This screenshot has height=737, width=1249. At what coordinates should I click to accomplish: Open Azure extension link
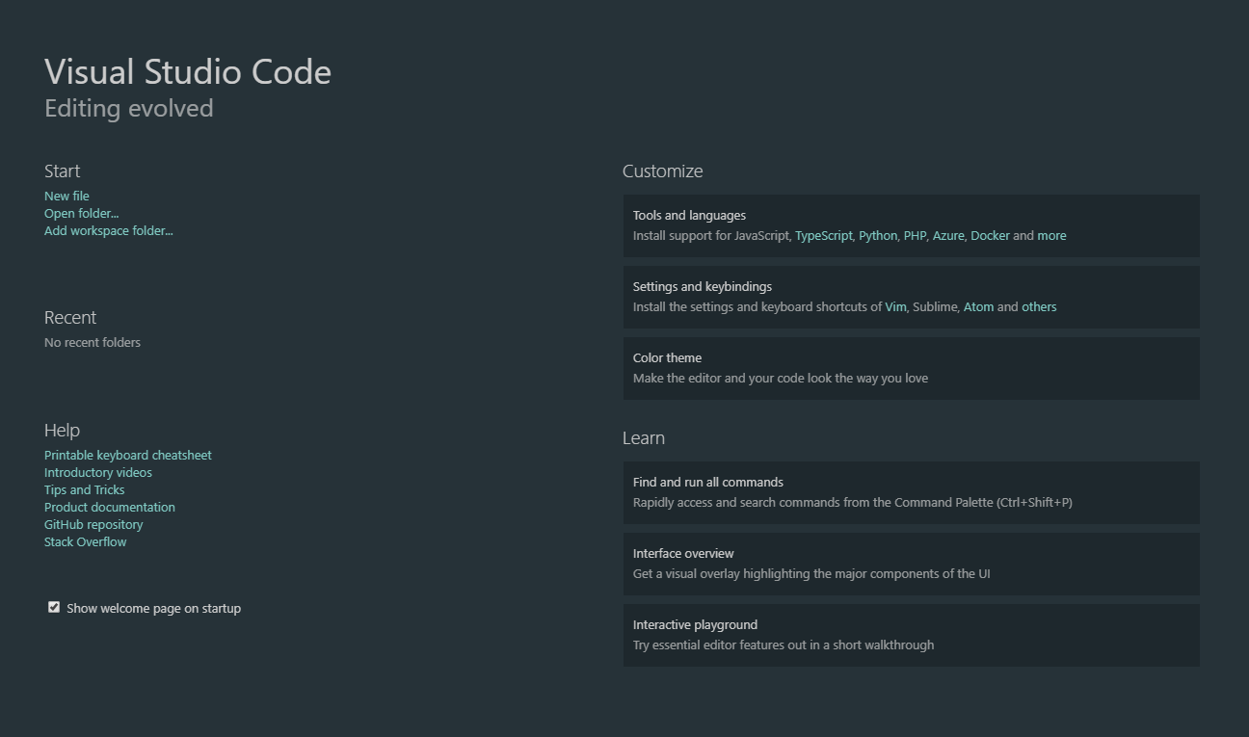click(x=947, y=235)
